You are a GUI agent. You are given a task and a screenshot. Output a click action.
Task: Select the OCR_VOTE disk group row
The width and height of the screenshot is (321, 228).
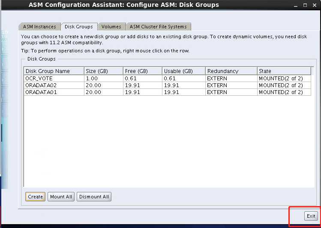168,78
